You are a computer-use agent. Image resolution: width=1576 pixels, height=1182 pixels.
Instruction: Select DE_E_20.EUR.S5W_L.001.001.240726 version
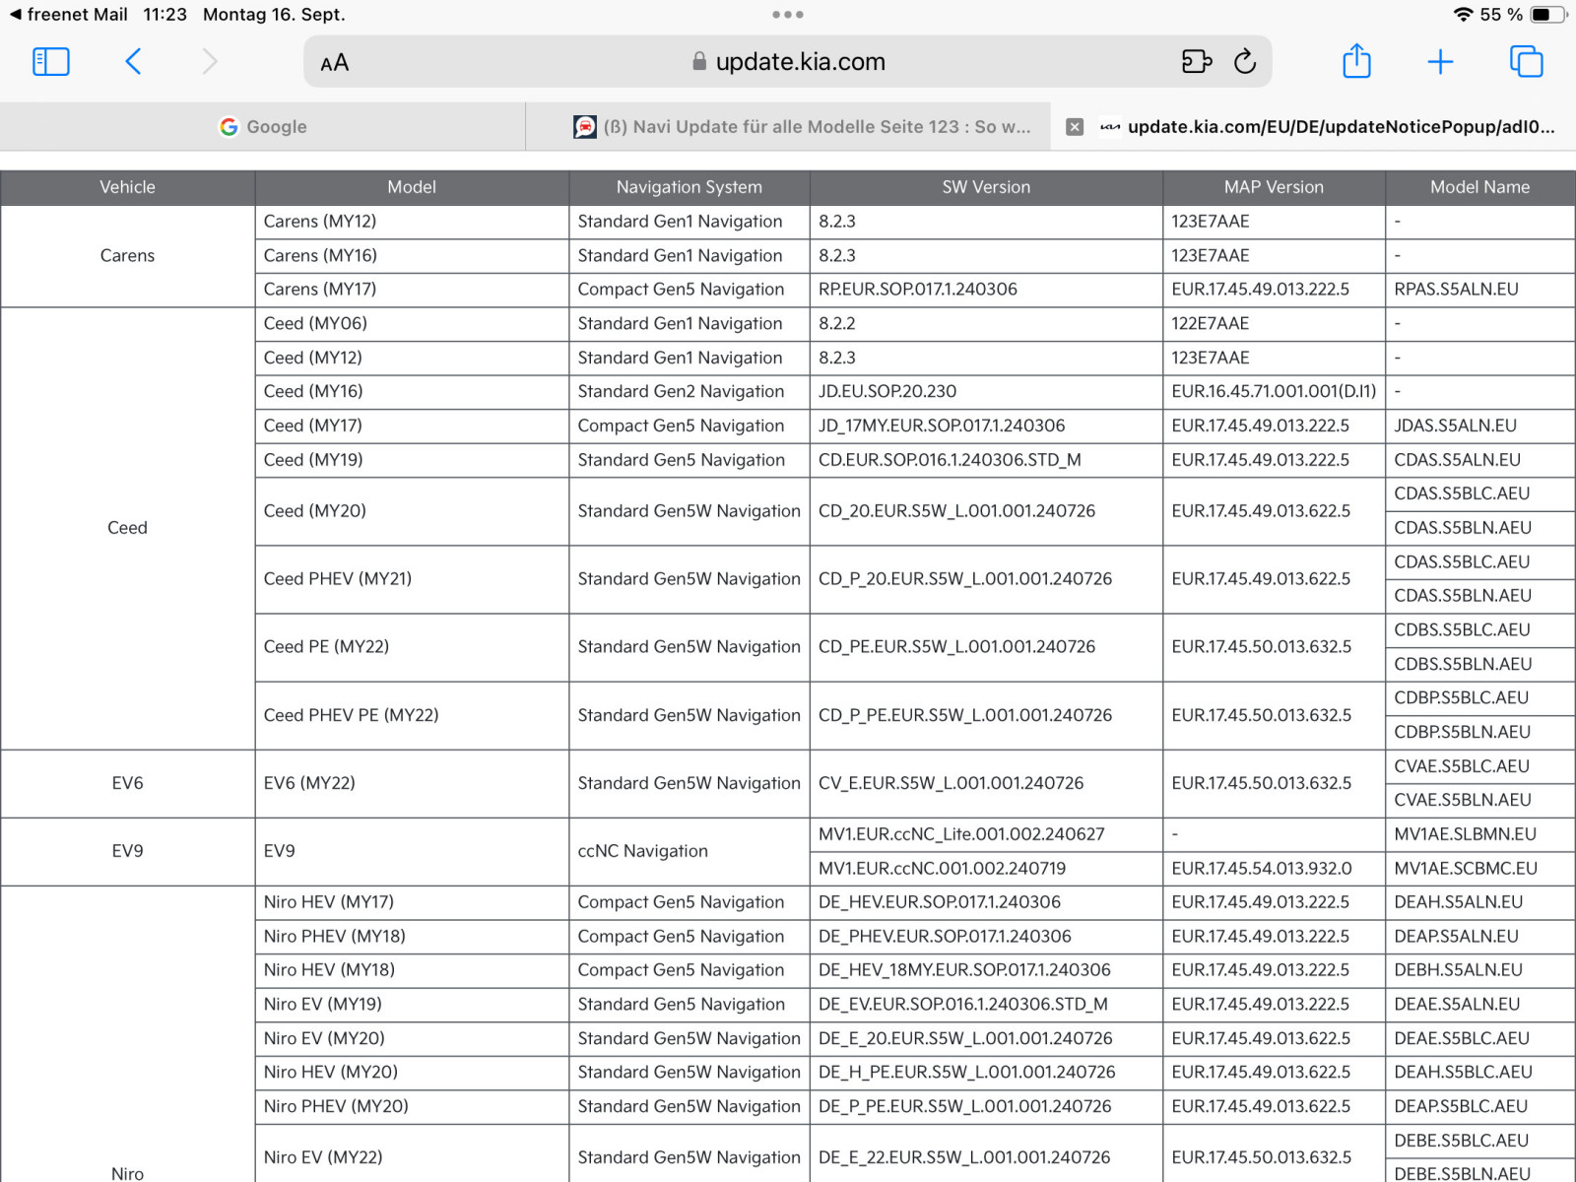pos(986,1039)
